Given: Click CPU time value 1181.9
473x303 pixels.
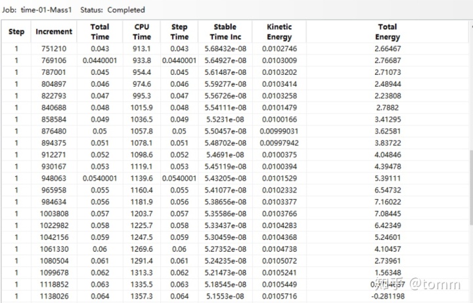Looking at the screenshot, I should click(x=142, y=202).
